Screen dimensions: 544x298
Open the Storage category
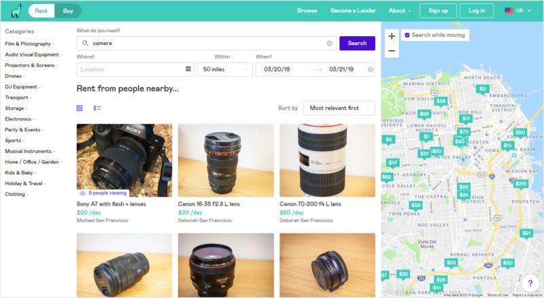(x=16, y=108)
